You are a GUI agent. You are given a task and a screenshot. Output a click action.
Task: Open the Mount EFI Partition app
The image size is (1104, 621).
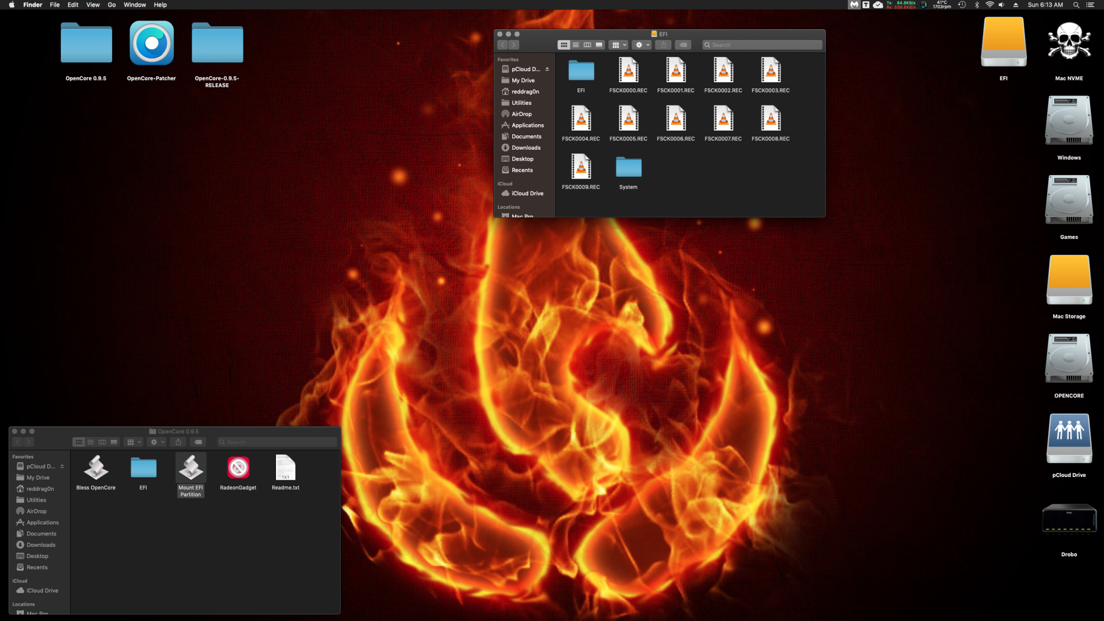[x=190, y=468]
